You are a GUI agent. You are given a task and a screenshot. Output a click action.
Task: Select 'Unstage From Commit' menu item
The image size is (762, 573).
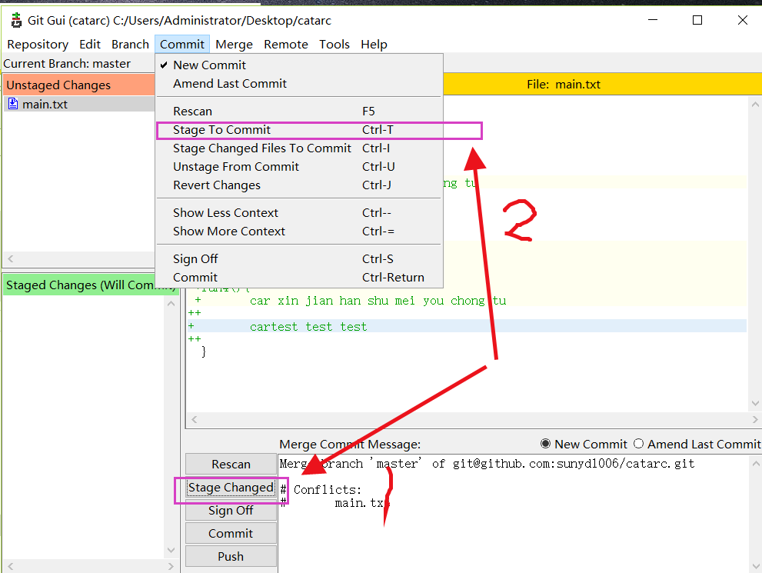click(x=235, y=166)
